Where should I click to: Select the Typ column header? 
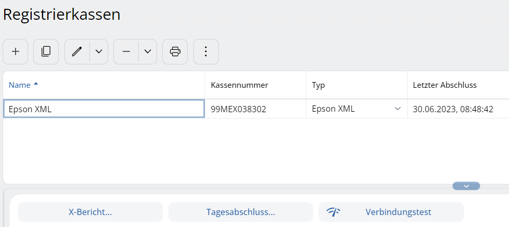point(318,85)
